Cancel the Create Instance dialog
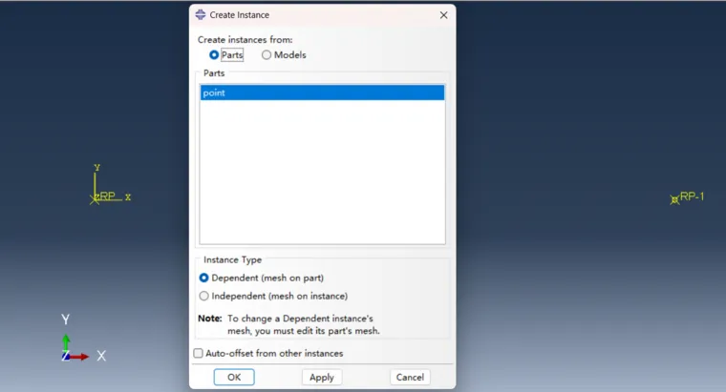Viewport: 726px width, 392px height. 410,377
